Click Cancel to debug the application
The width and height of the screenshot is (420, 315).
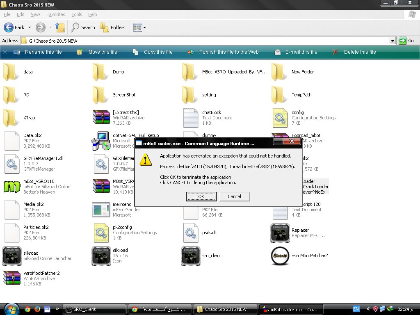coord(234,196)
